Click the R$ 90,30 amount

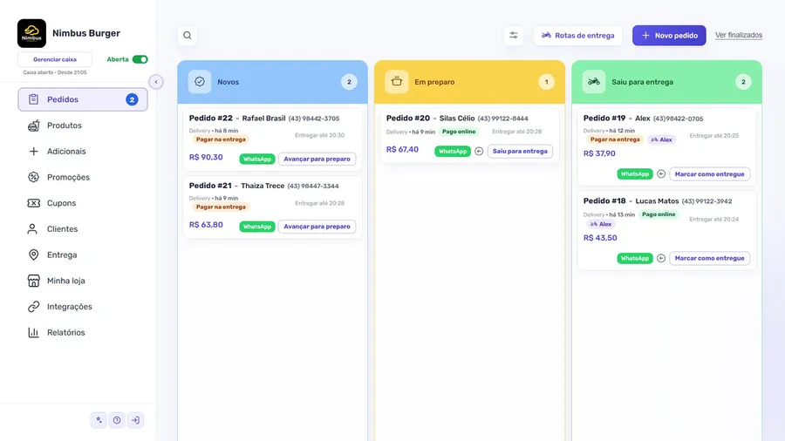point(206,157)
